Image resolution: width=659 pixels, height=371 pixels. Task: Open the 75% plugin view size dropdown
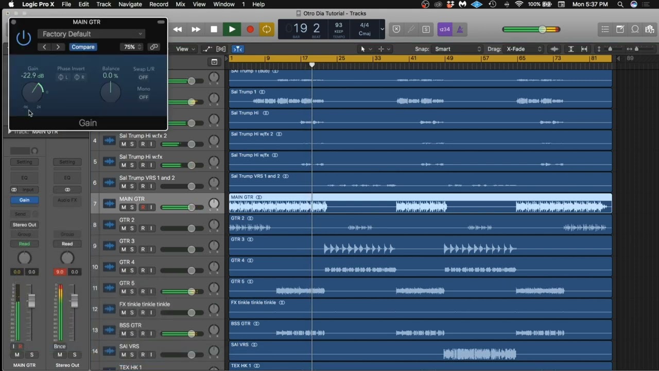tap(131, 47)
